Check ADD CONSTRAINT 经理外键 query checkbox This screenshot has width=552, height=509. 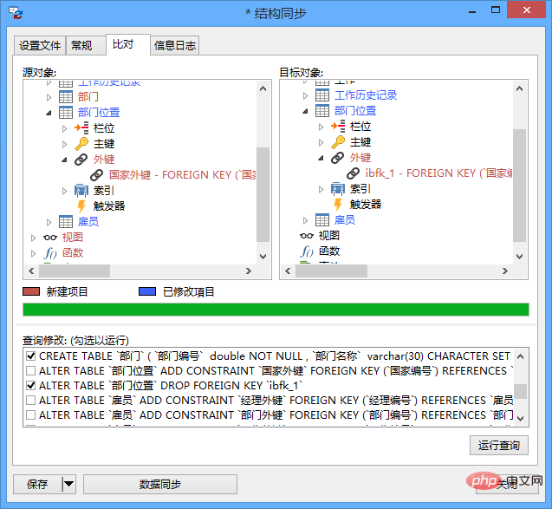pos(31,401)
